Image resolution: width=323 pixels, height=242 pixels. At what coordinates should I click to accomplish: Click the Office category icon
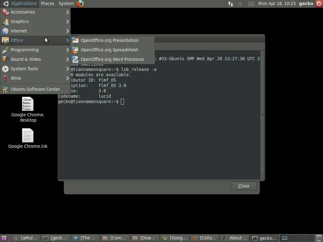tap(5, 40)
